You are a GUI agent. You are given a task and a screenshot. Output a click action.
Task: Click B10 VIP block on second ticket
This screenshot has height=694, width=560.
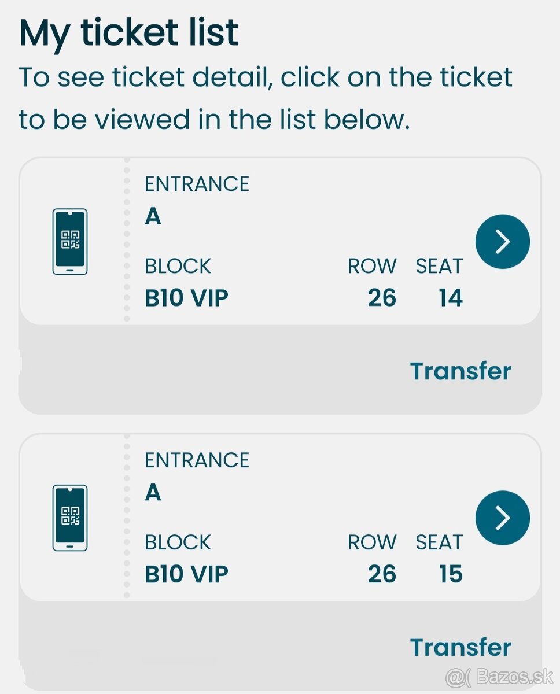pos(186,574)
